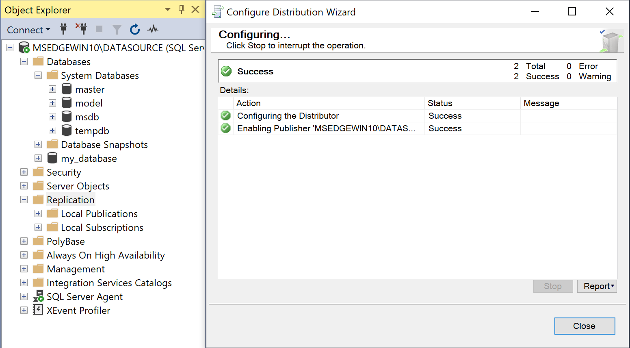Select the my_database tree item
This screenshot has width=630, height=348.
point(89,158)
